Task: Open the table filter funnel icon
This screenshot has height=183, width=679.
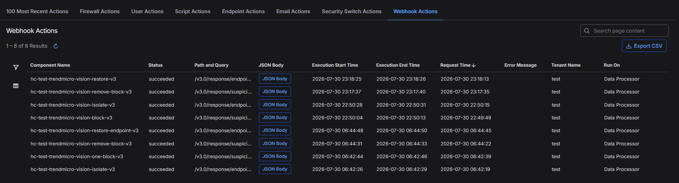Action: tap(16, 67)
